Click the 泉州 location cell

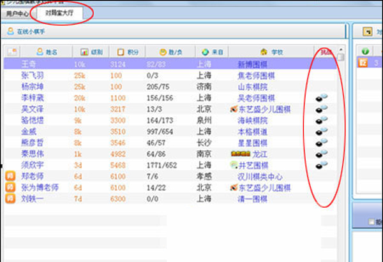tap(204, 120)
